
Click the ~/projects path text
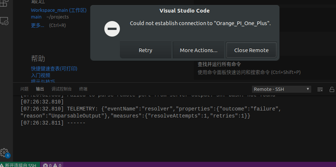coord(57,17)
